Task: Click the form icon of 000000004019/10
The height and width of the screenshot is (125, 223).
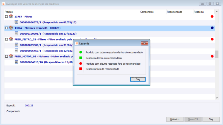Action: (16, 62)
